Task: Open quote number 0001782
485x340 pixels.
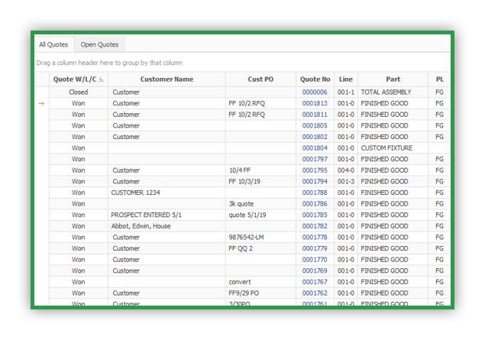Action: pyautogui.click(x=315, y=226)
